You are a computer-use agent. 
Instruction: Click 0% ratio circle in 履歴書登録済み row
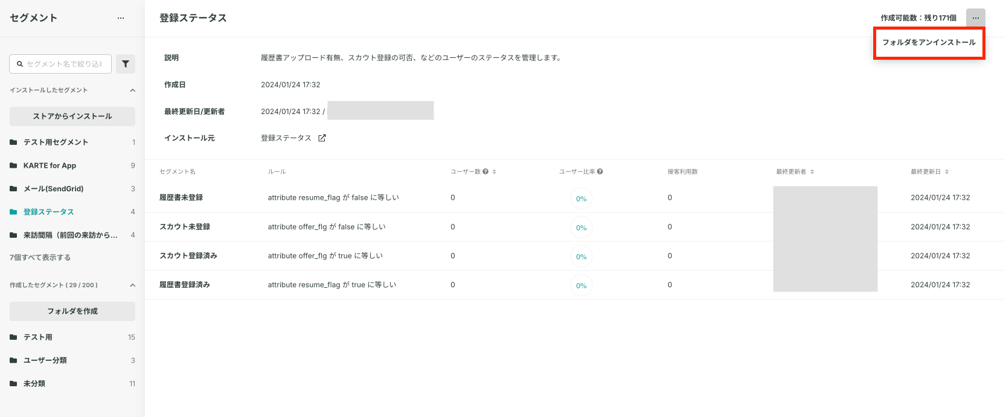point(581,285)
